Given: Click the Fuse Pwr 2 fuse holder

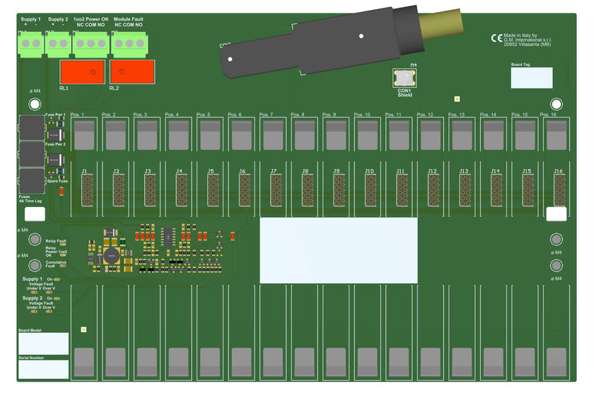Looking at the screenshot, I should (32, 153).
